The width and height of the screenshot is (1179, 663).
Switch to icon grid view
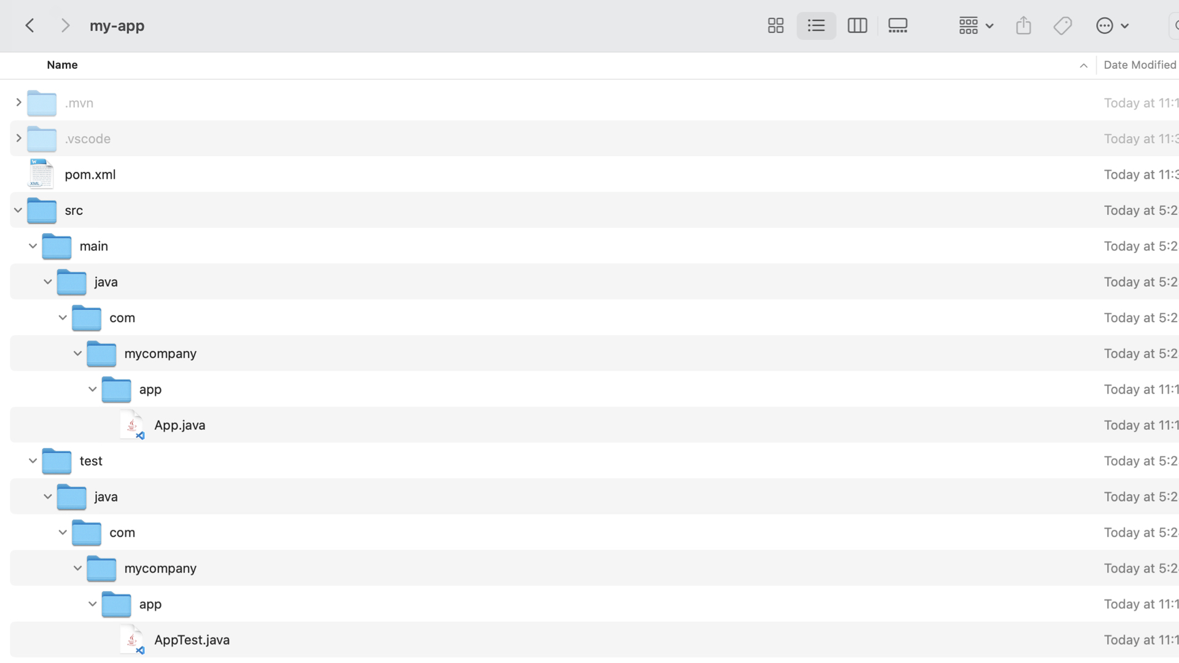[x=776, y=26]
